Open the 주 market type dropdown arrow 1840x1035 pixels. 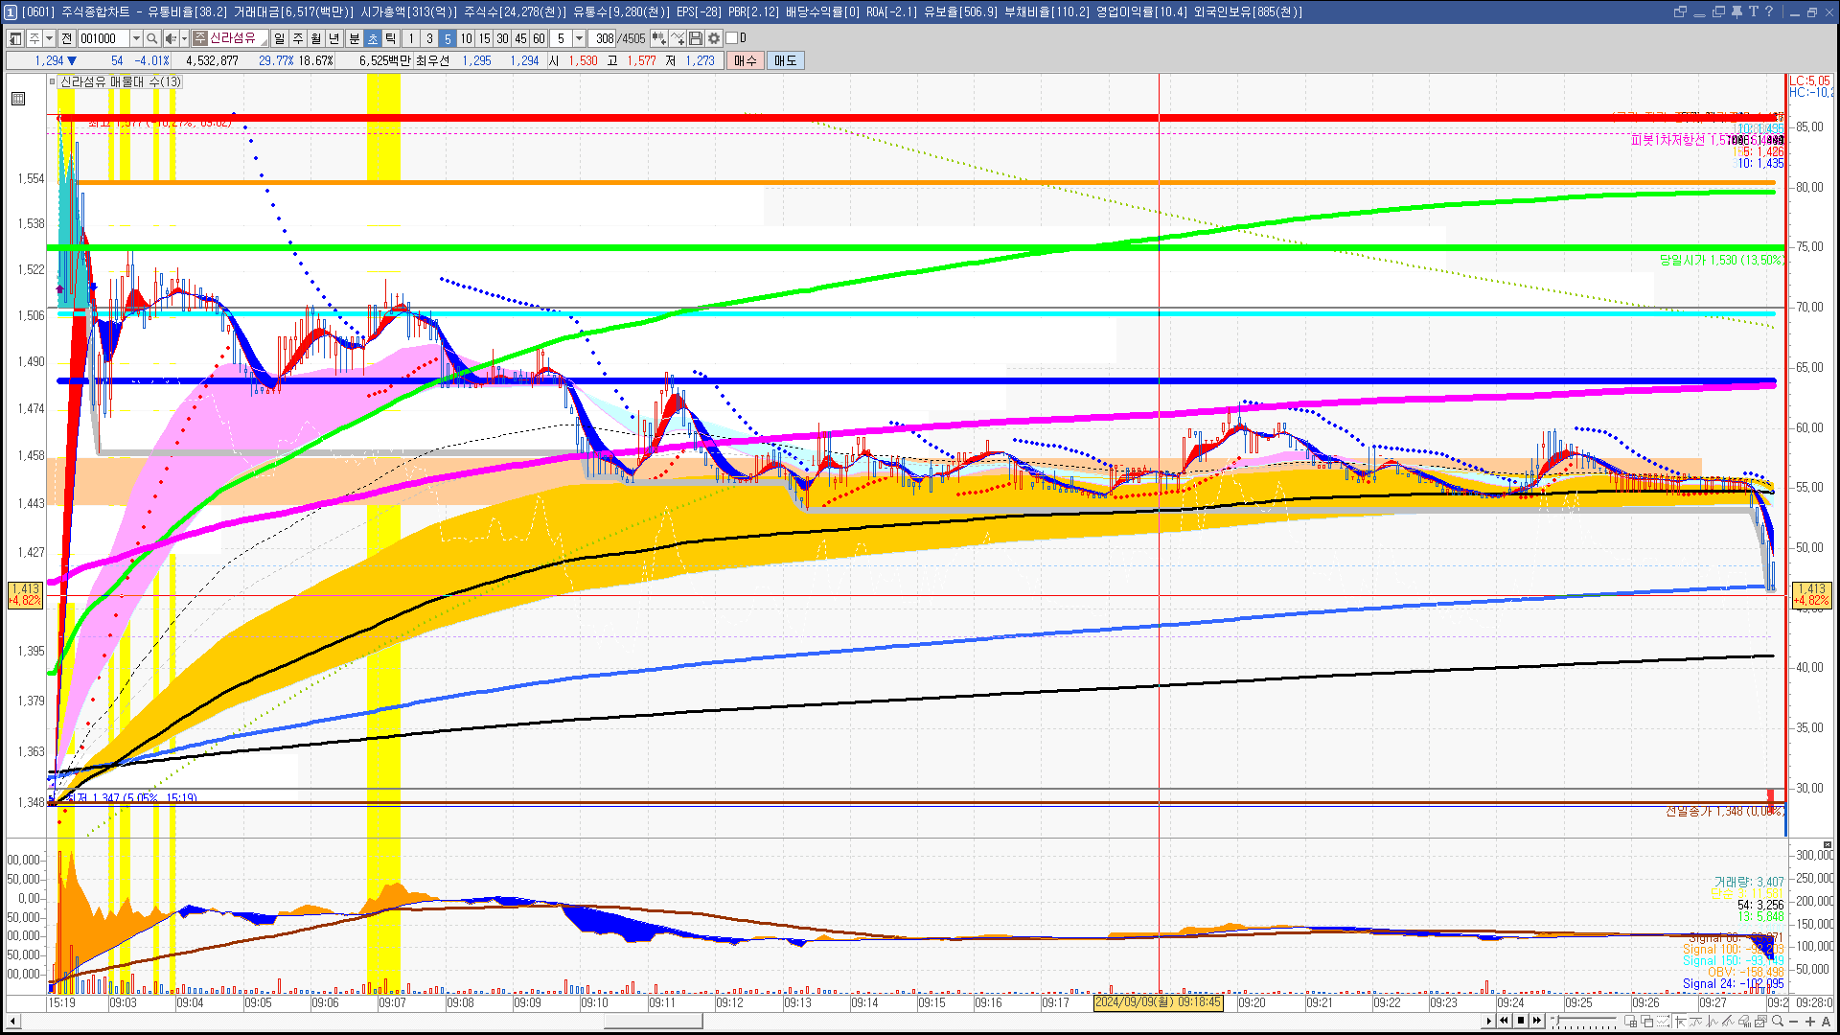49,38
